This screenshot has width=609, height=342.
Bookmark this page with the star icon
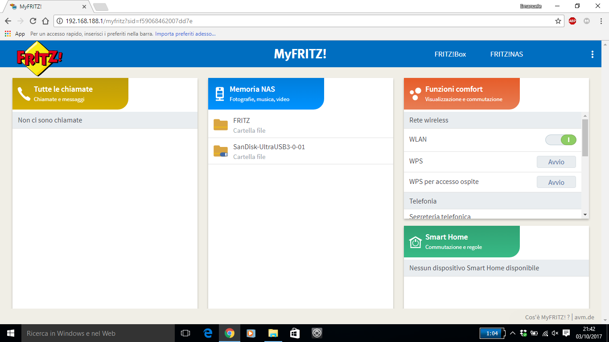pyautogui.click(x=558, y=21)
